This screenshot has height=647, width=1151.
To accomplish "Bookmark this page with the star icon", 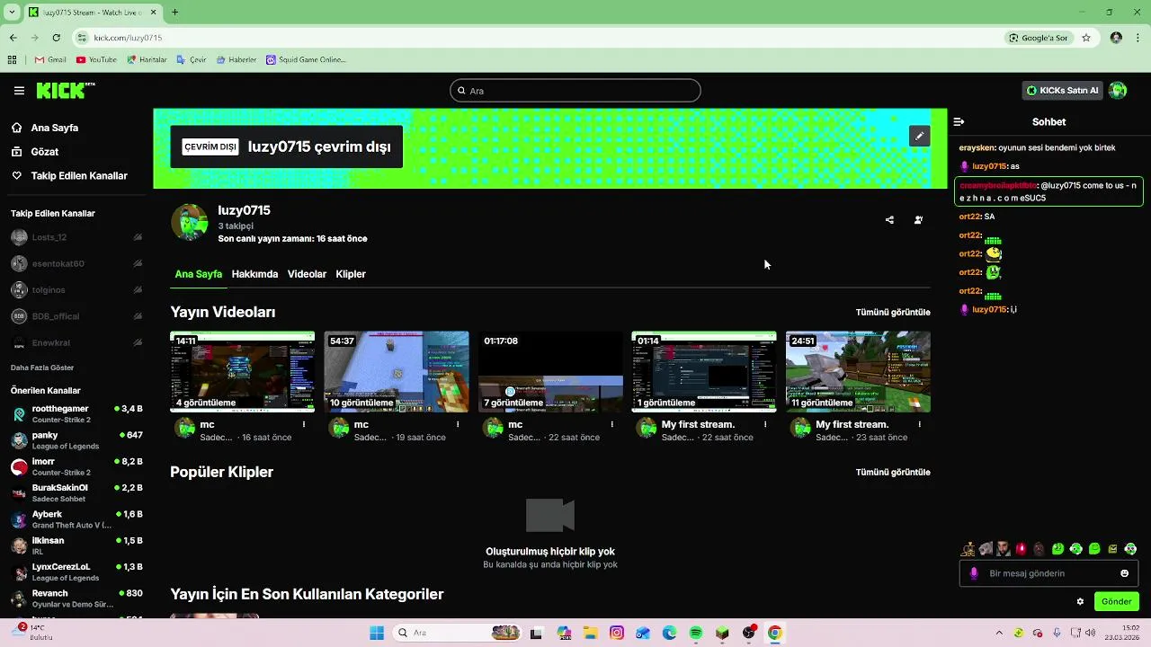I will coord(1086,38).
